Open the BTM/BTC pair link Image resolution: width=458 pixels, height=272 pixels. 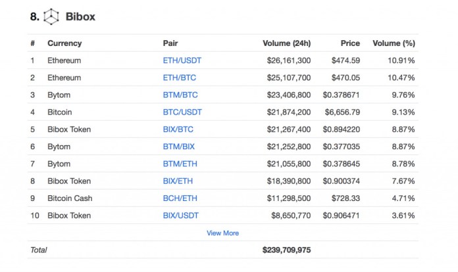coord(180,95)
